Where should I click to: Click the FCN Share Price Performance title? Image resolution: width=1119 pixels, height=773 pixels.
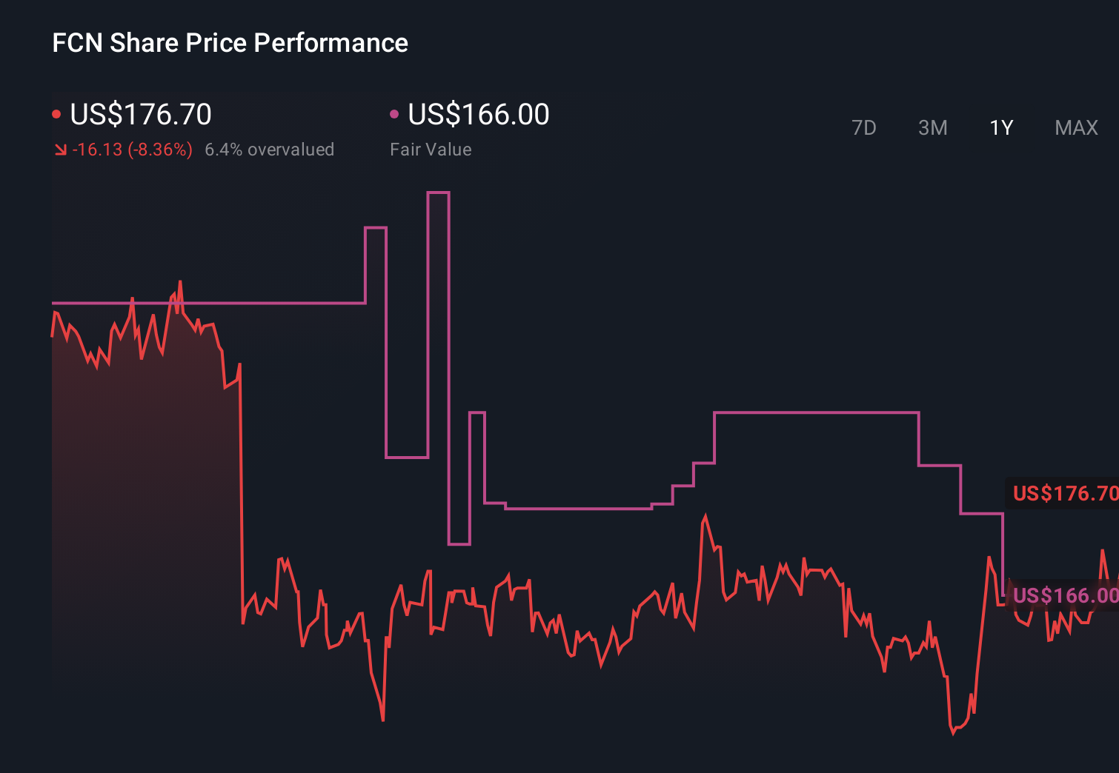pyautogui.click(x=230, y=43)
